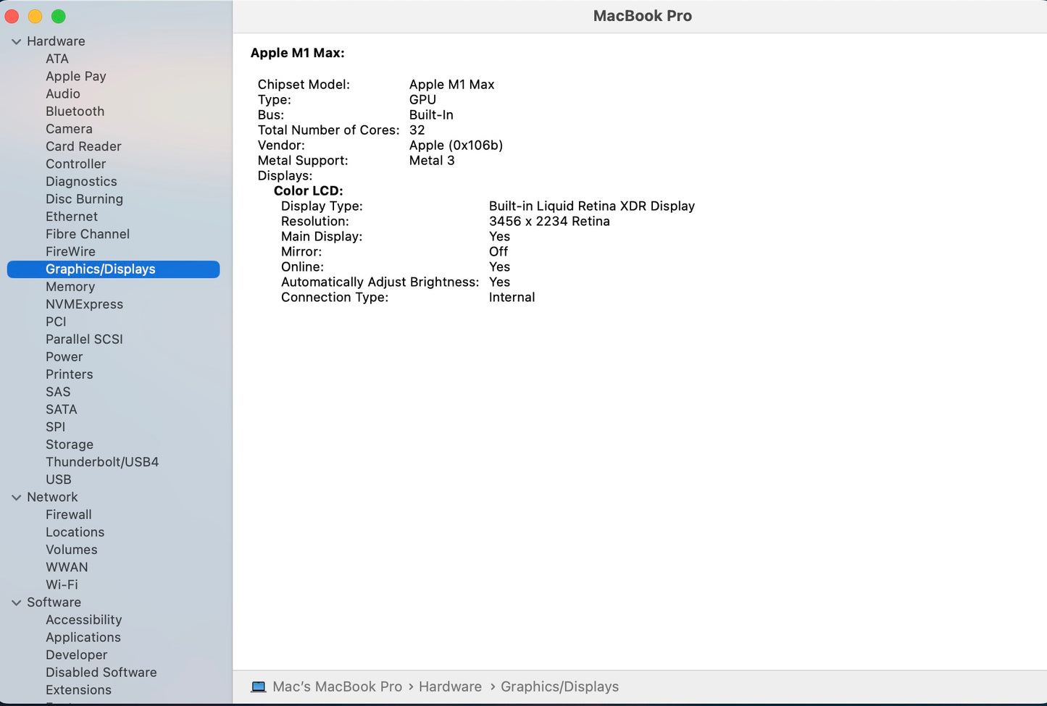Screen dimensions: 1047x706
Task: Open the Controller entry
Action: tap(75, 164)
